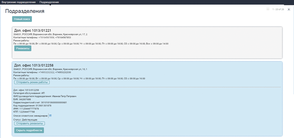Click Корреспондентский счет value line
This screenshot has width=294, height=138.
(40, 102)
